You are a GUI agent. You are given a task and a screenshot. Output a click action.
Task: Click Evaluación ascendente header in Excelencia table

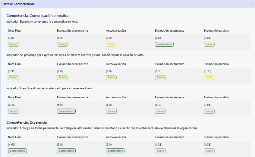click(x=169, y=137)
